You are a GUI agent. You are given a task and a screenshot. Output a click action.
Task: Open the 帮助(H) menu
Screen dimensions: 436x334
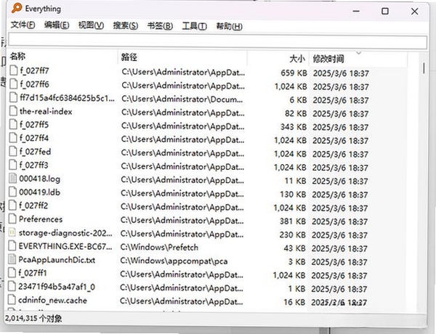(x=229, y=27)
